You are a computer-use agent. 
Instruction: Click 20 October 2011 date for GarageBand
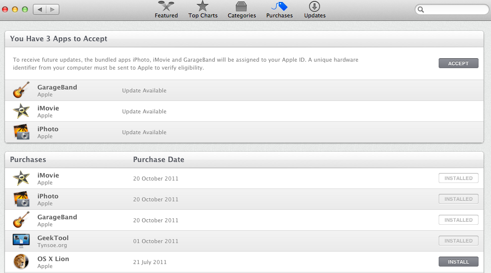click(x=156, y=220)
